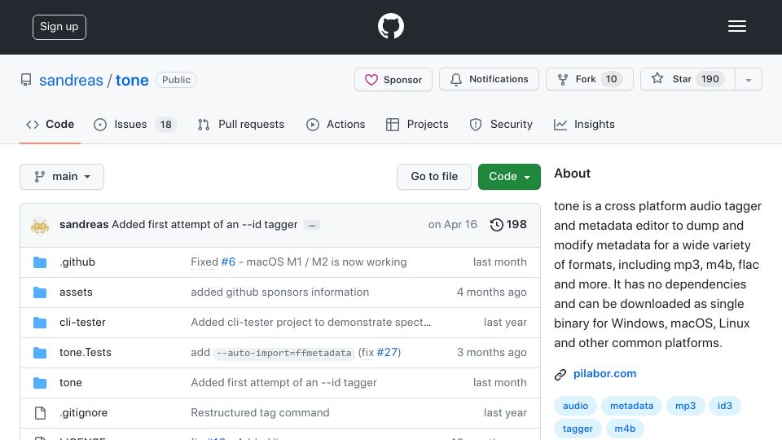
Task: Click the .github folder icon
Action: pos(40,262)
